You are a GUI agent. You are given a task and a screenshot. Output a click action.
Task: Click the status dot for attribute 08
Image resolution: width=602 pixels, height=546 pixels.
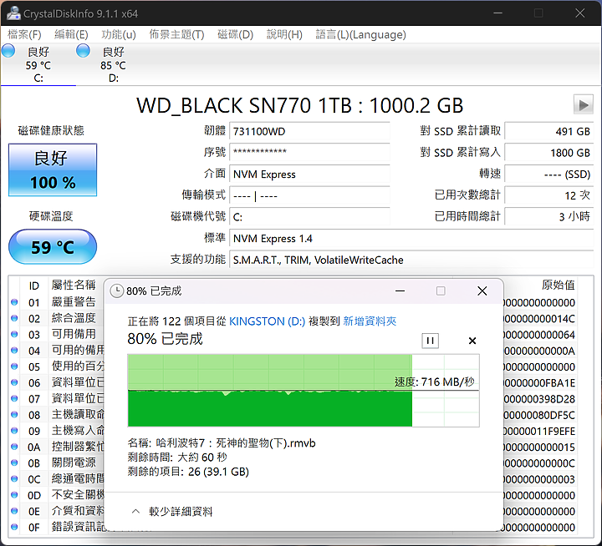pos(14,414)
